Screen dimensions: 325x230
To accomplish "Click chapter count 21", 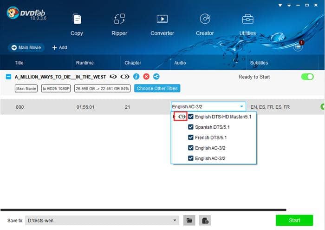I will pyautogui.click(x=128, y=107).
